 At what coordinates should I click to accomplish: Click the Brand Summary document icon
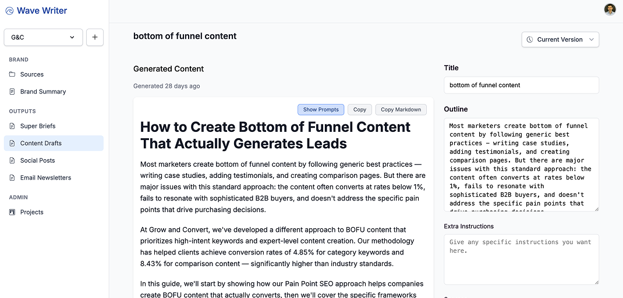click(x=12, y=92)
